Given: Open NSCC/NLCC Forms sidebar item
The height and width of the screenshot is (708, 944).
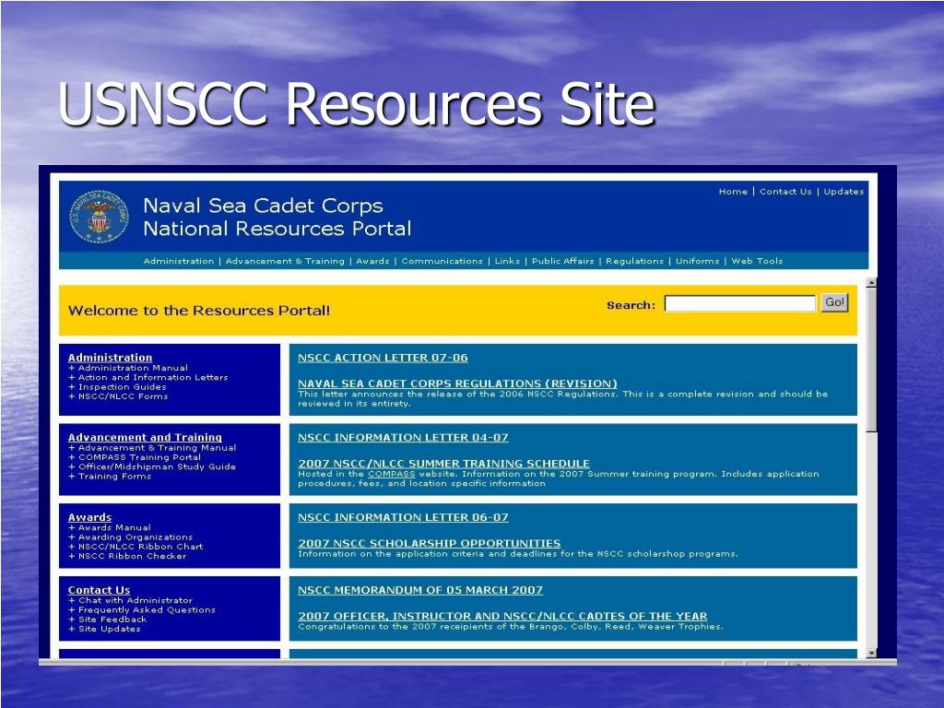Looking at the screenshot, I should click(x=123, y=396).
